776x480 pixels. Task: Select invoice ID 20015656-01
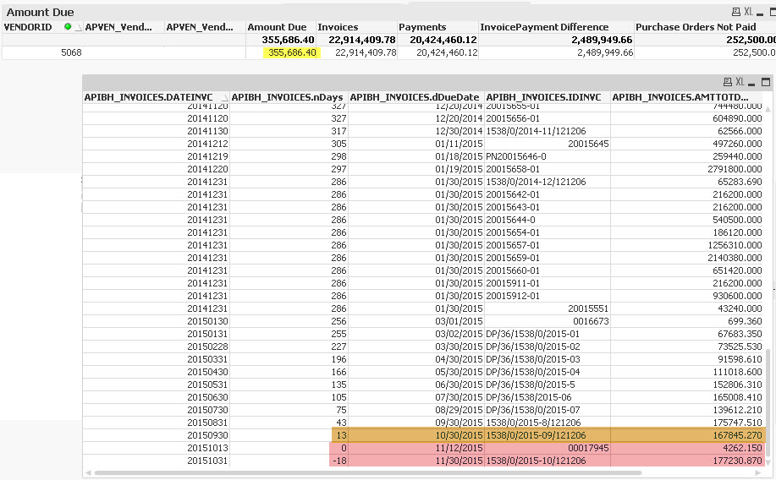(x=513, y=118)
